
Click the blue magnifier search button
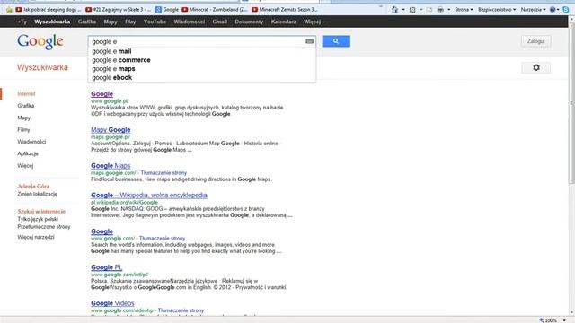coord(336,41)
